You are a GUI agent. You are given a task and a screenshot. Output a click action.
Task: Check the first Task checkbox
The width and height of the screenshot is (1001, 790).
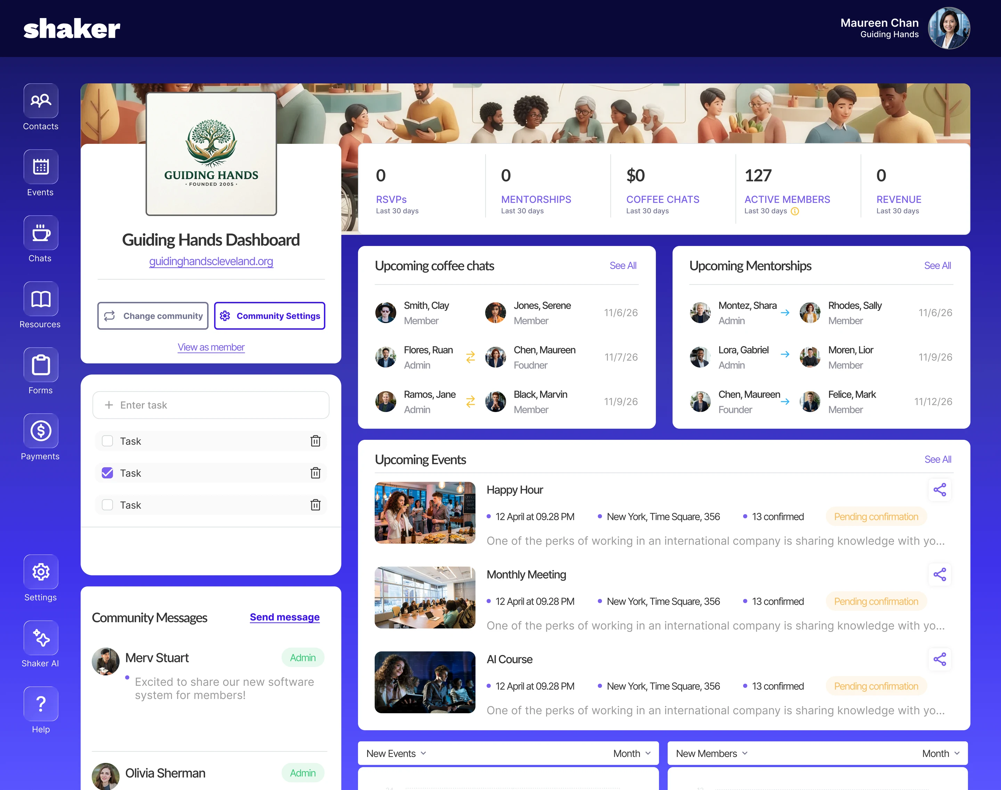coord(107,441)
